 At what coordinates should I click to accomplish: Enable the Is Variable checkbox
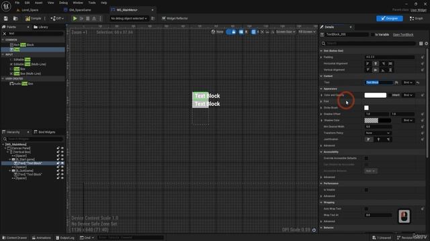372,35
